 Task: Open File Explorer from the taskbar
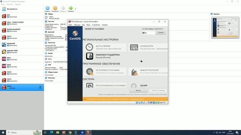click(x=58, y=132)
